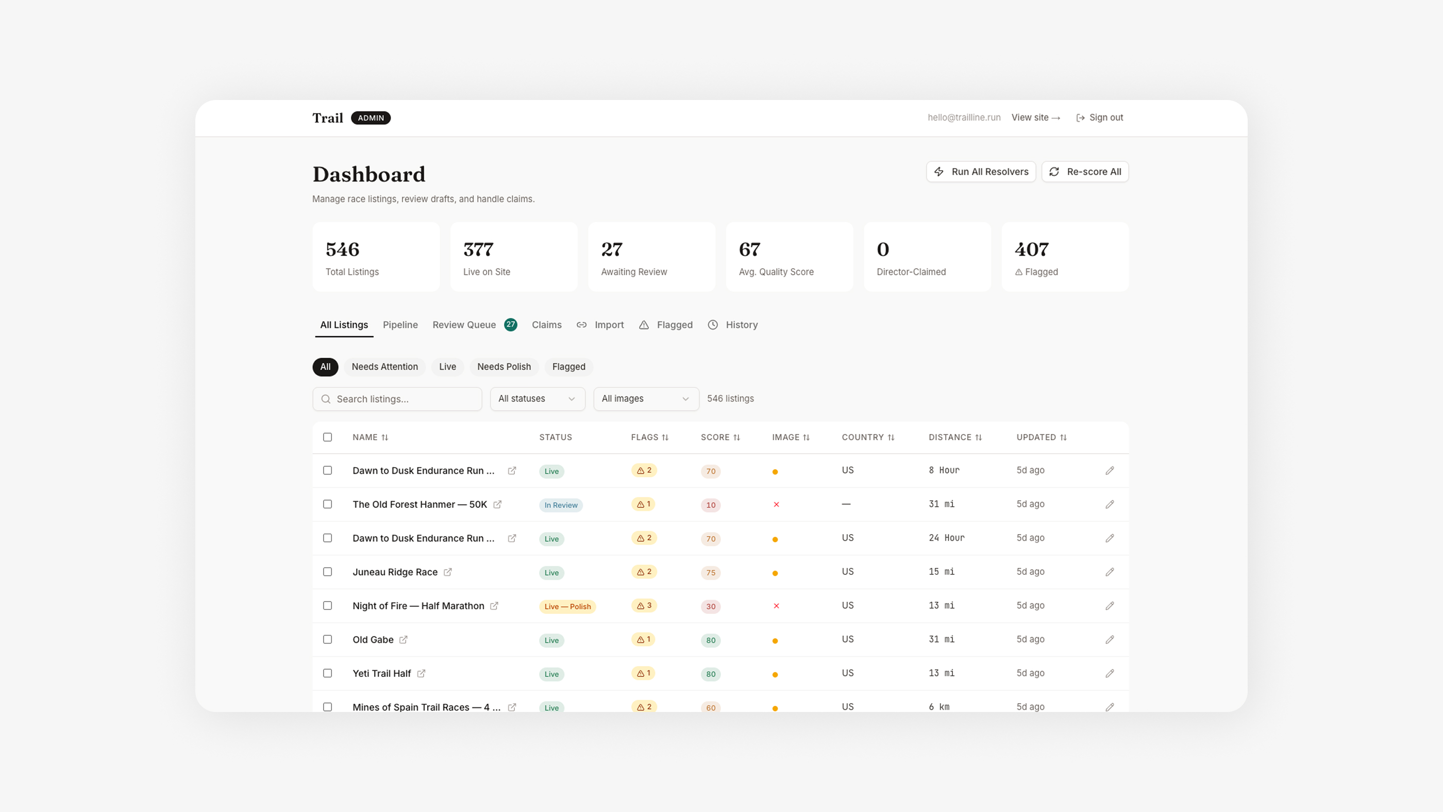Open the All statuses dropdown

click(x=536, y=399)
